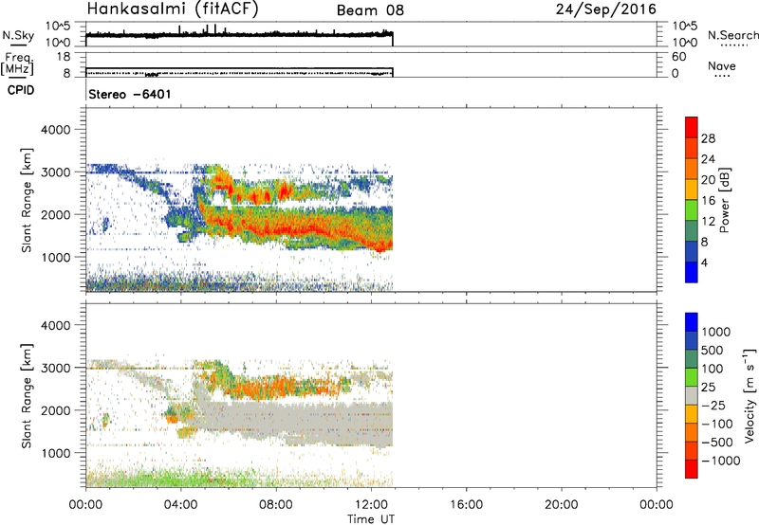The width and height of the screenshot is (759, 525).
Task: Click '28' on the Power color bar
Action: coord(708,138)
